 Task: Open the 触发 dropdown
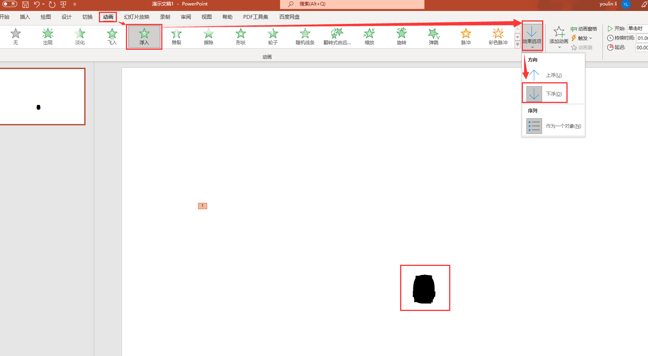point(582,38)
